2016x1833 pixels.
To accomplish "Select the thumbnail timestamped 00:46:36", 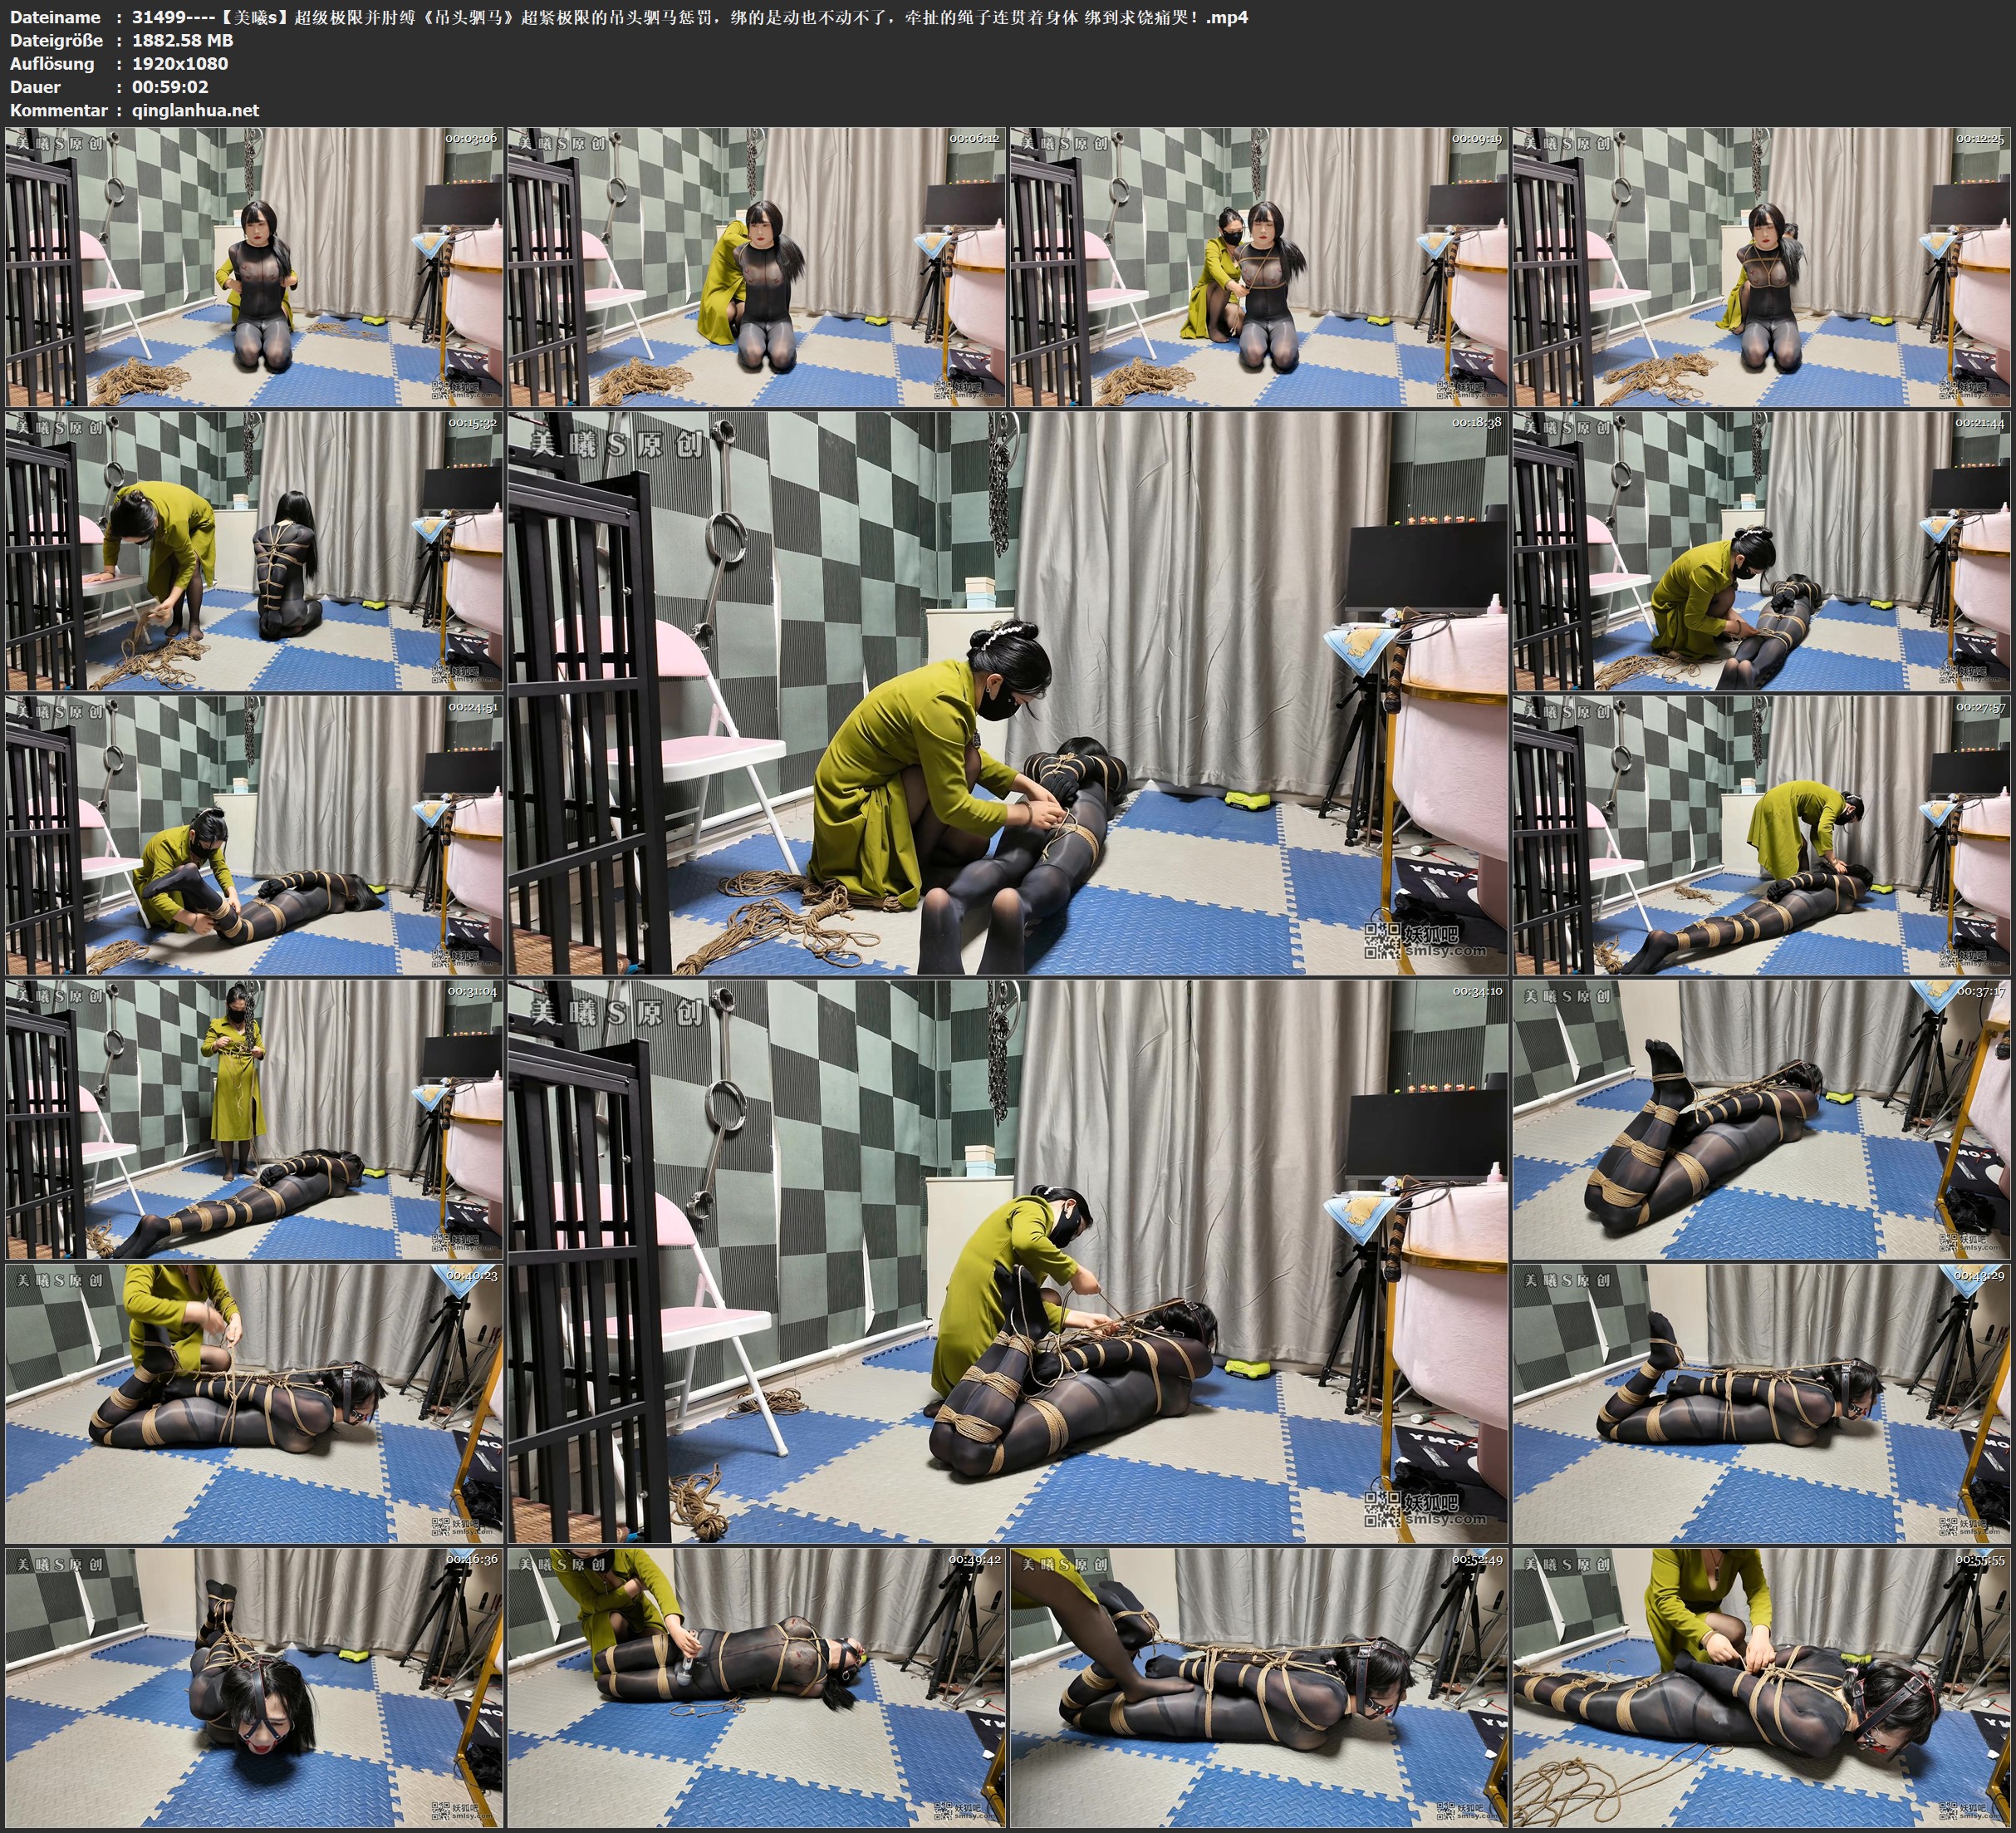I will point(254,1687).
